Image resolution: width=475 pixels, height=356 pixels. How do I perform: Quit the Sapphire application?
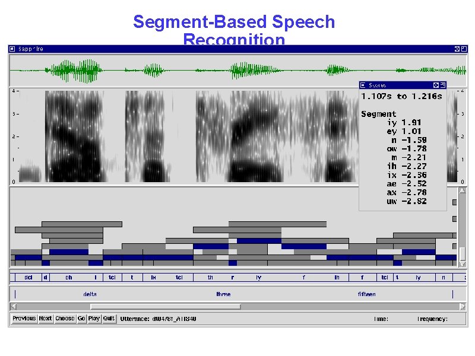click(x=109, y=318)
